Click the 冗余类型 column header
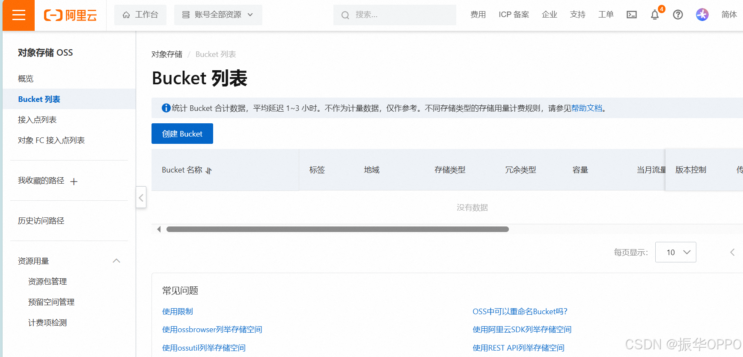Viewport: 743px width, 357px height. point(520,170)
